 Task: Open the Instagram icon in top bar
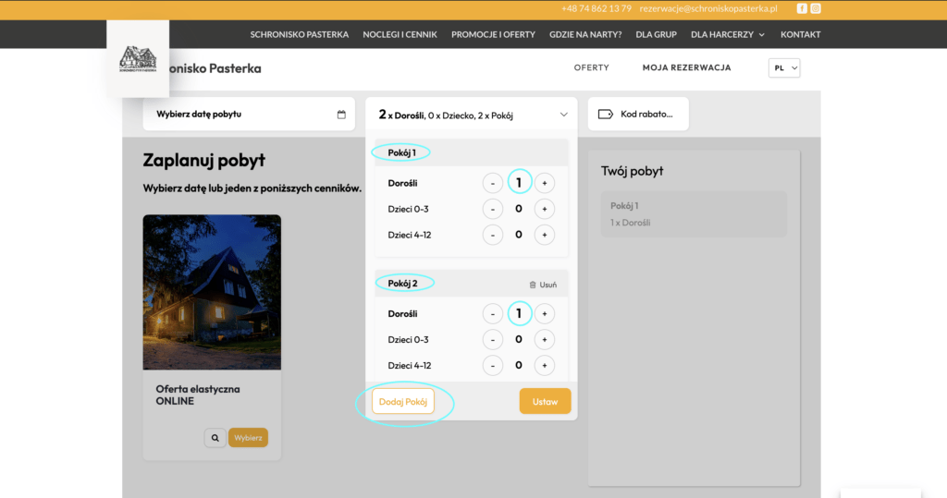click(815, 8)
